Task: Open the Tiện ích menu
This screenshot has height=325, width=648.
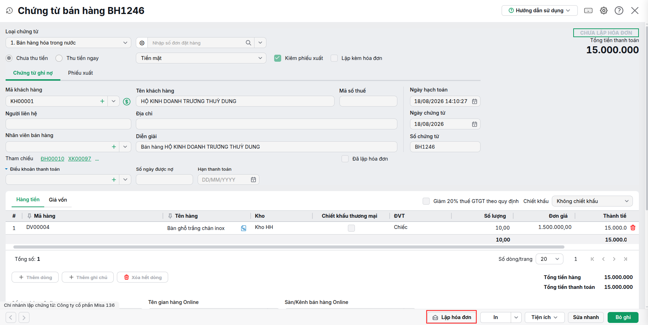Action: (544, 318)
